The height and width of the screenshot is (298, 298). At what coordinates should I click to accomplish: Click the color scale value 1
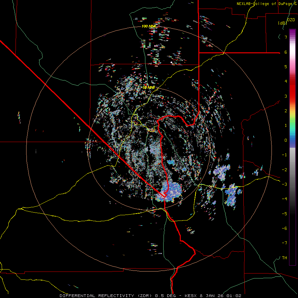point(286,125)
